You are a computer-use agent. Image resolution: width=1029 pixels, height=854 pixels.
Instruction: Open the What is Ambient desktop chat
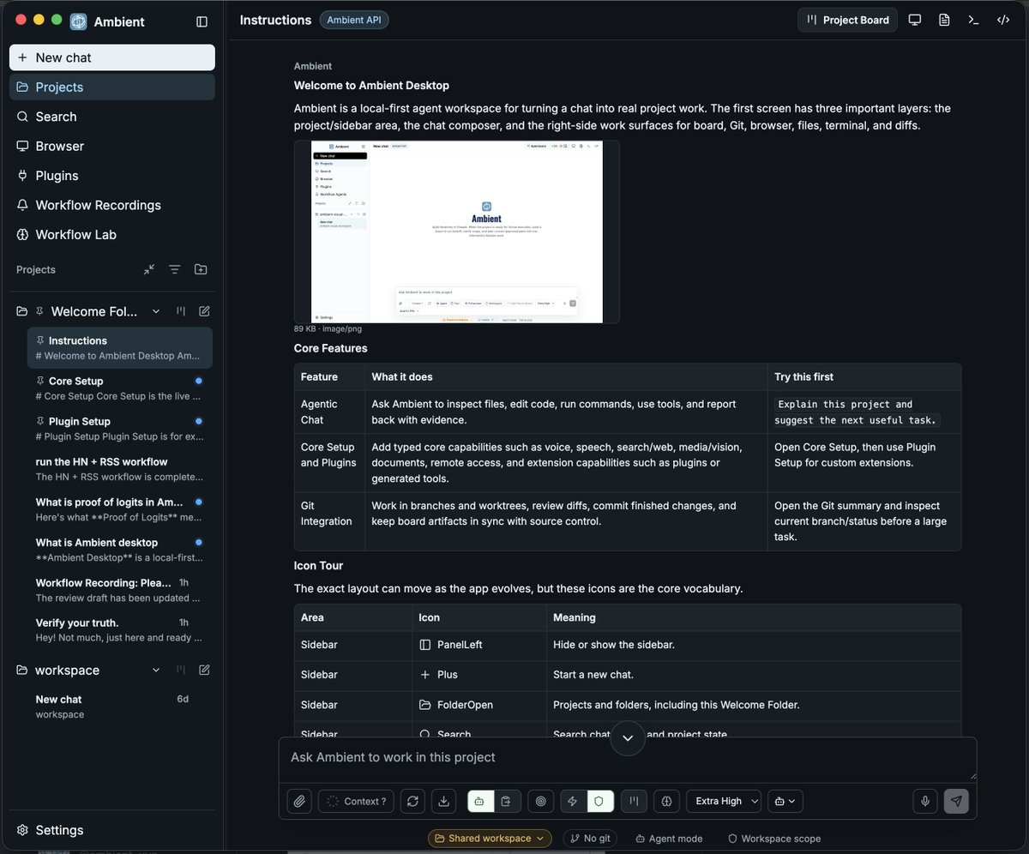pos(119,549)
